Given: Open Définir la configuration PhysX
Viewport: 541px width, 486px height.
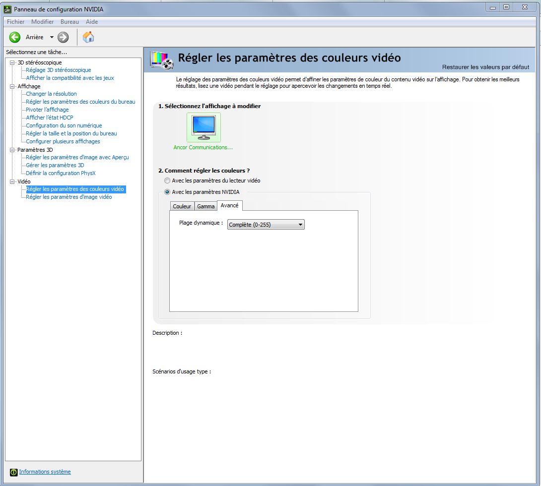Looking at the screenshot, I should pos(61,173).
